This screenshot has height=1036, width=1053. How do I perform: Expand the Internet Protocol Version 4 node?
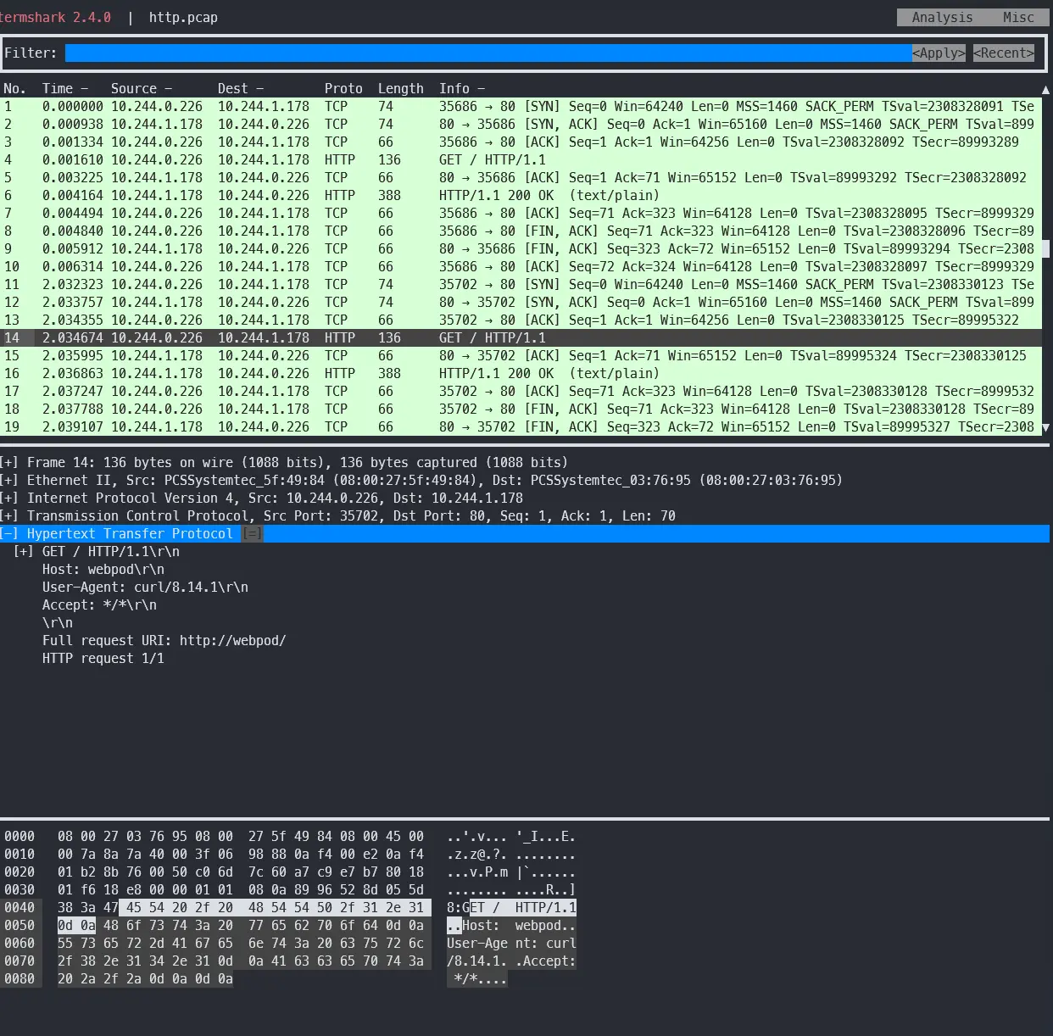[x=8, y=498]
